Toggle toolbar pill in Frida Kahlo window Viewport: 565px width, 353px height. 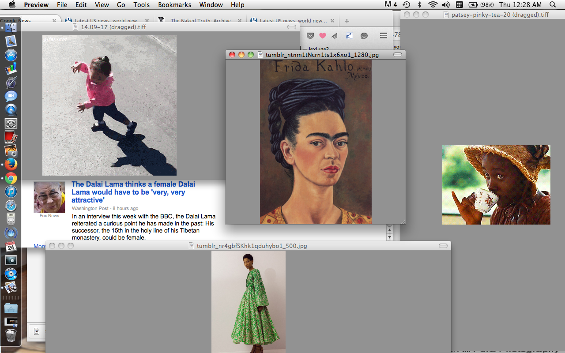pos(398,55)
